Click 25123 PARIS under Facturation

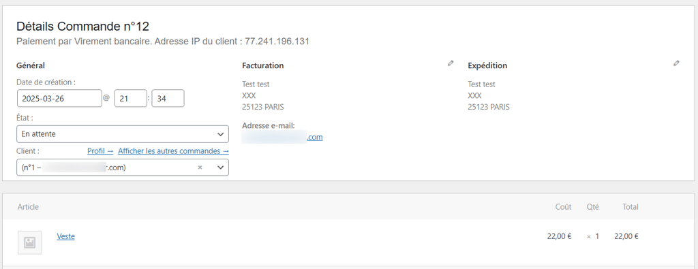[263, 107]
